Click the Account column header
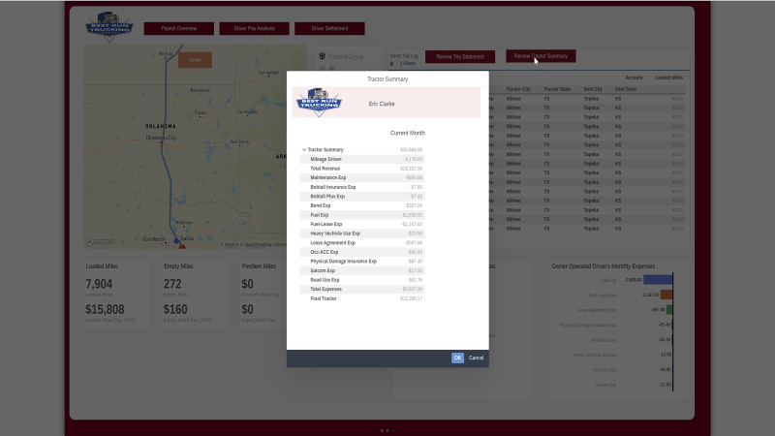Screen dimensions: 775x436 [634, 78]
